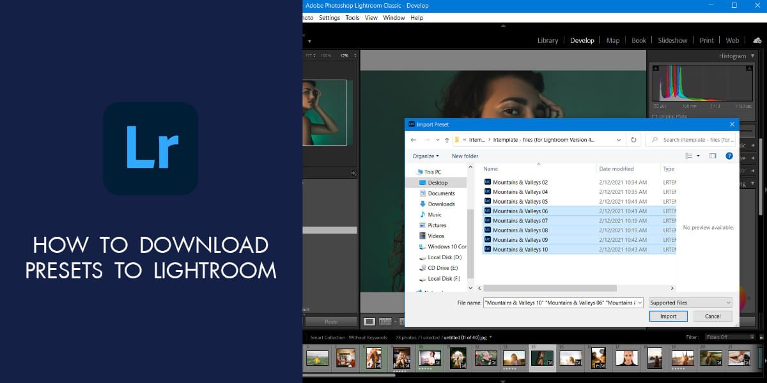The width and height of the screenshot is (767, 383).
Task: Select Desktop in dialog sidebar
Action: pyautogui.click(x=438, y=183)
